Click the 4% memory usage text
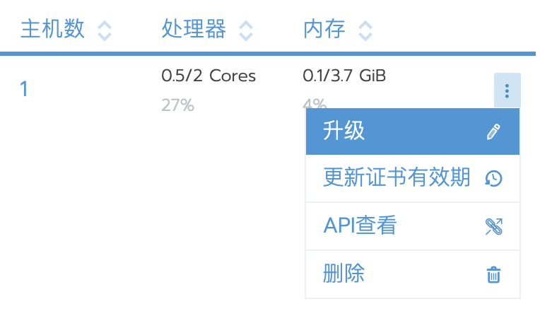This screenshot has width=540, height=311. pos(315,102)
